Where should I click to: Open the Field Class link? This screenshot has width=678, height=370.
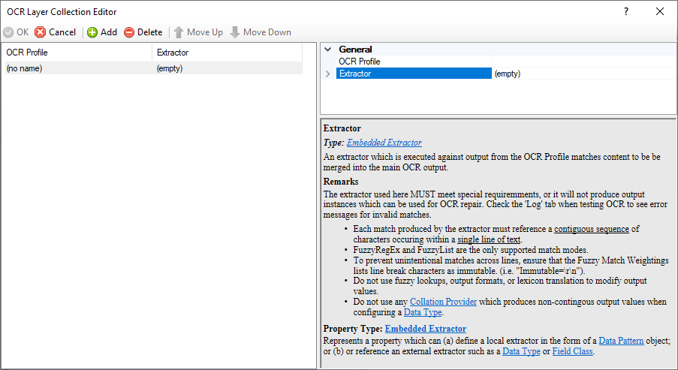tap(572, 351)
